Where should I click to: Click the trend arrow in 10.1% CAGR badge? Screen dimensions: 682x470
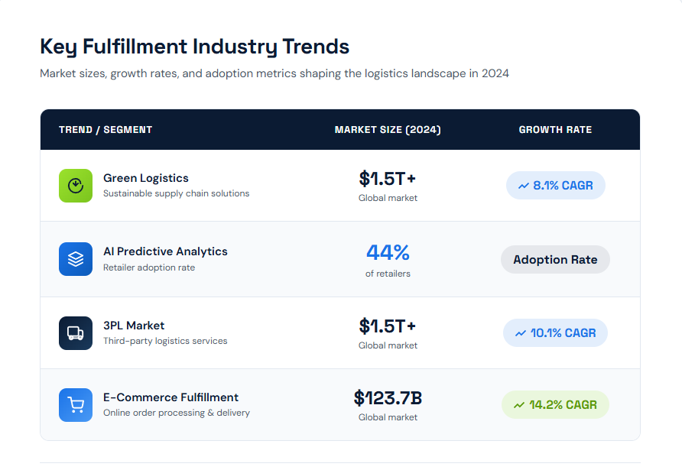[521, 333]
